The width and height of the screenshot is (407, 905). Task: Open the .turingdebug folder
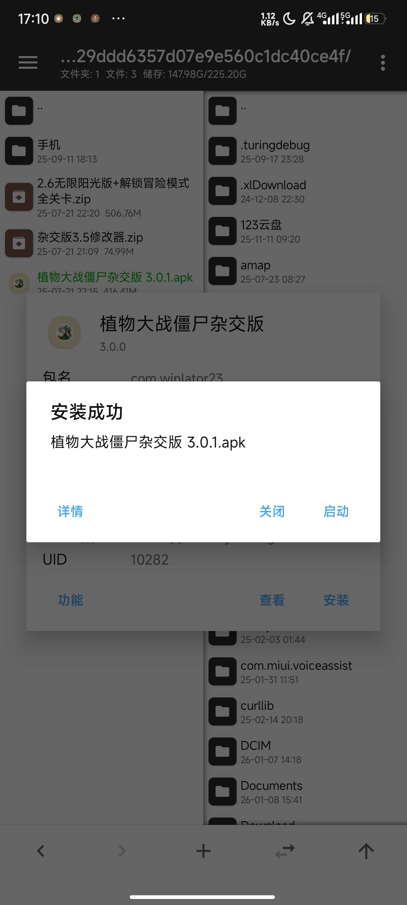pyautogui.click(x=305, y=151)
